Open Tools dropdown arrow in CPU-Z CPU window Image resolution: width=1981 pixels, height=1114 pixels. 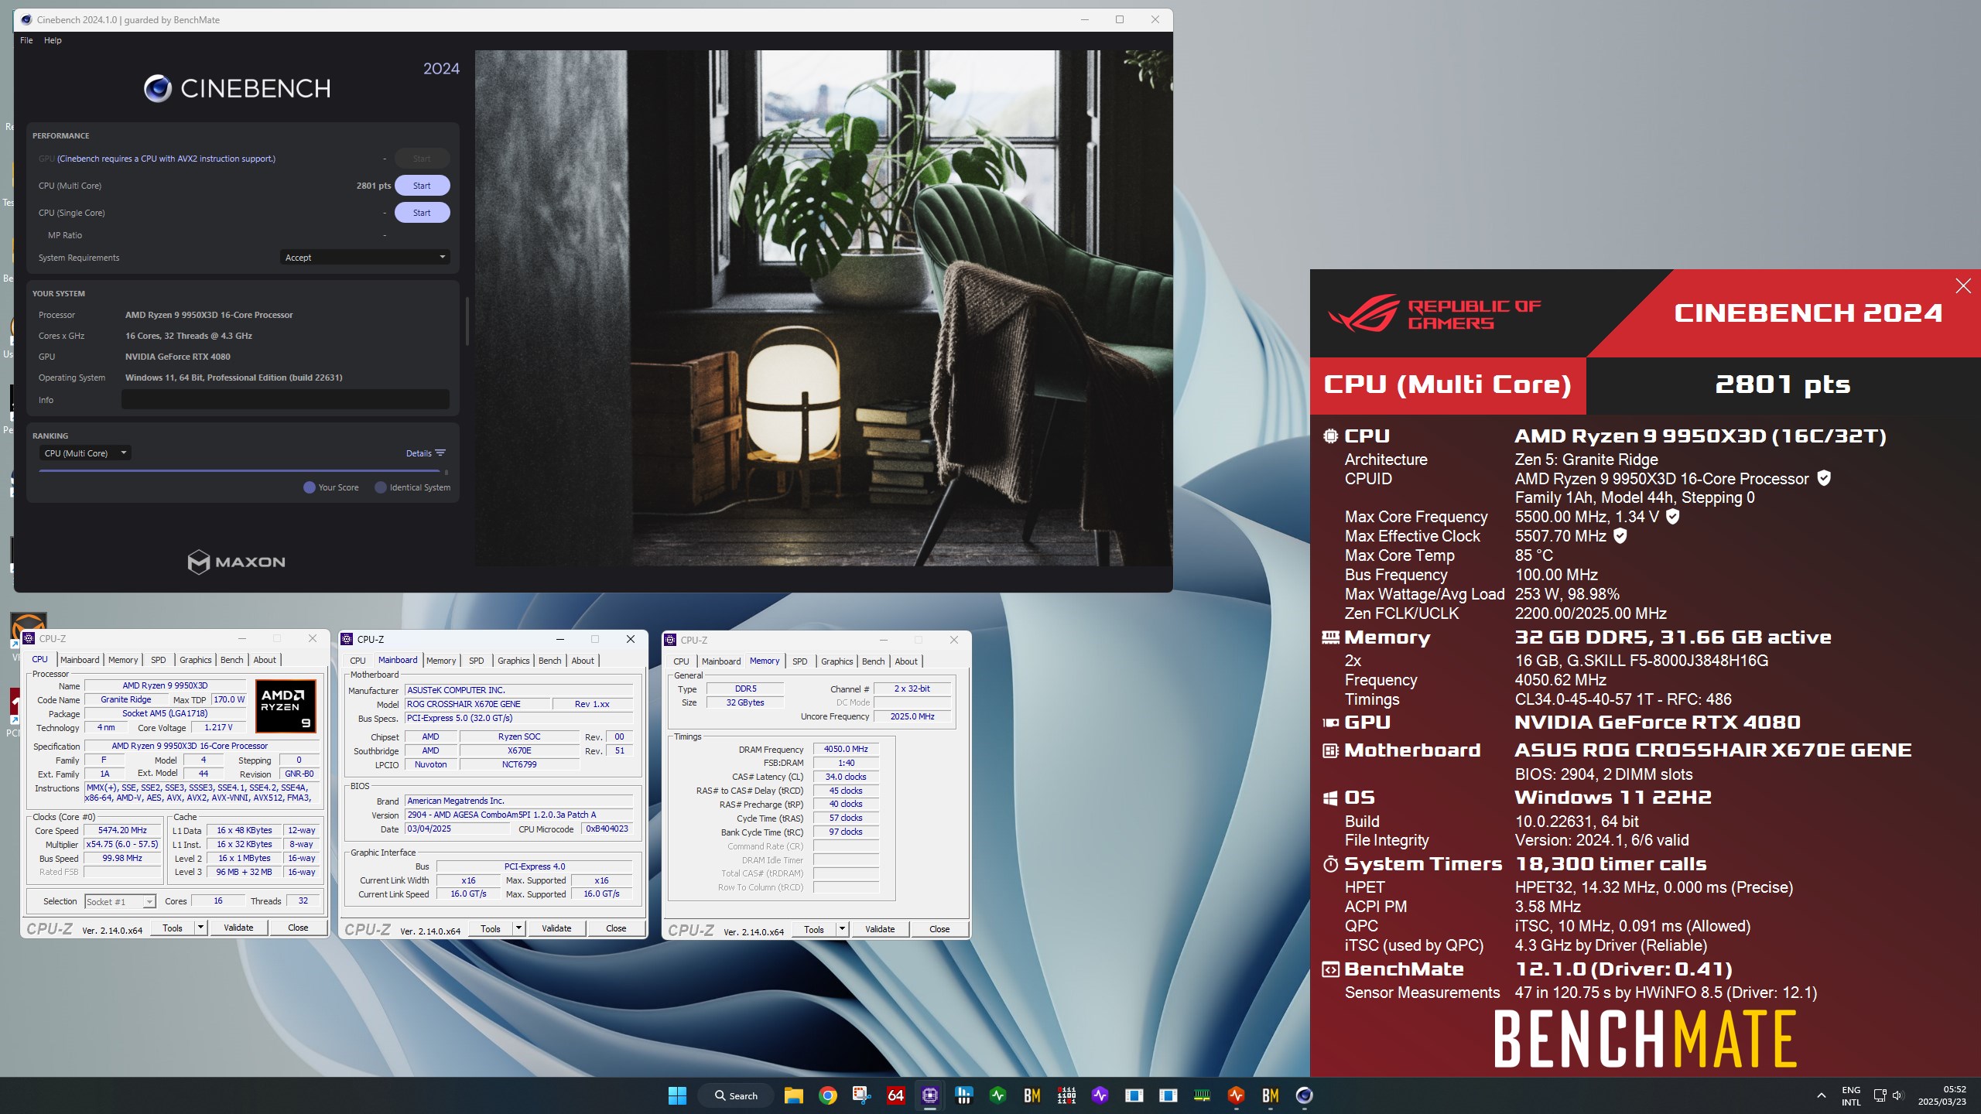(x=200, y=928)
